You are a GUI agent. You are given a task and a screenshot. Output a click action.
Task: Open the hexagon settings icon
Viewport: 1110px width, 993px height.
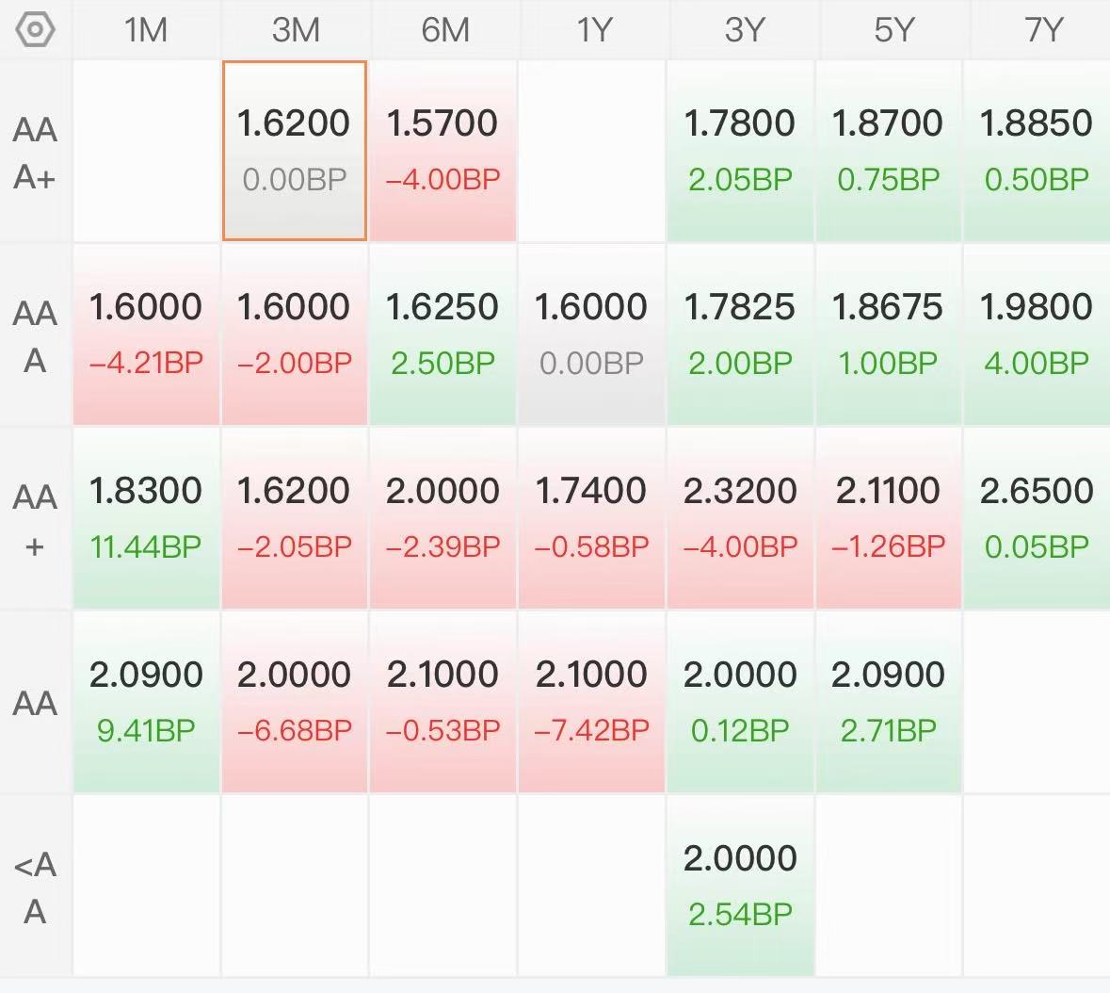point(35,30)
